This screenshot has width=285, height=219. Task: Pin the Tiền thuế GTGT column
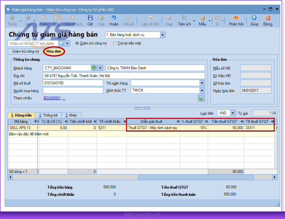coord(242,121)
